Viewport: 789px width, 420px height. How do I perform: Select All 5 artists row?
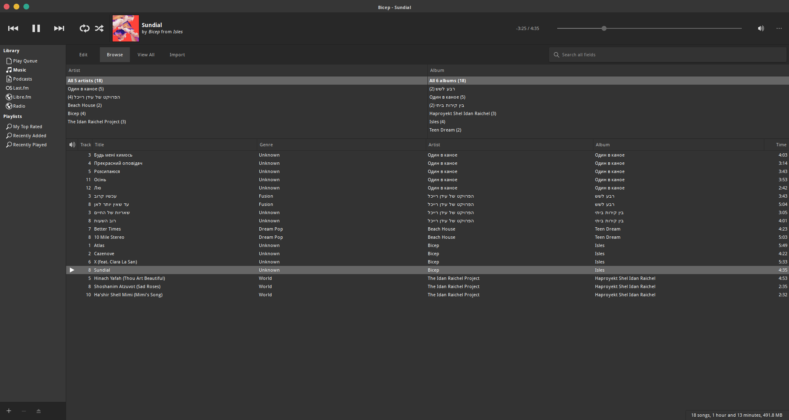[x=247, y=81]
